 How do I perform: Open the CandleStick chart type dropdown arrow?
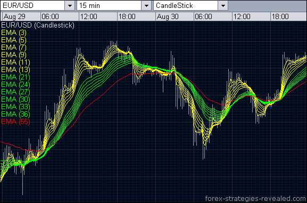point(223,6)
